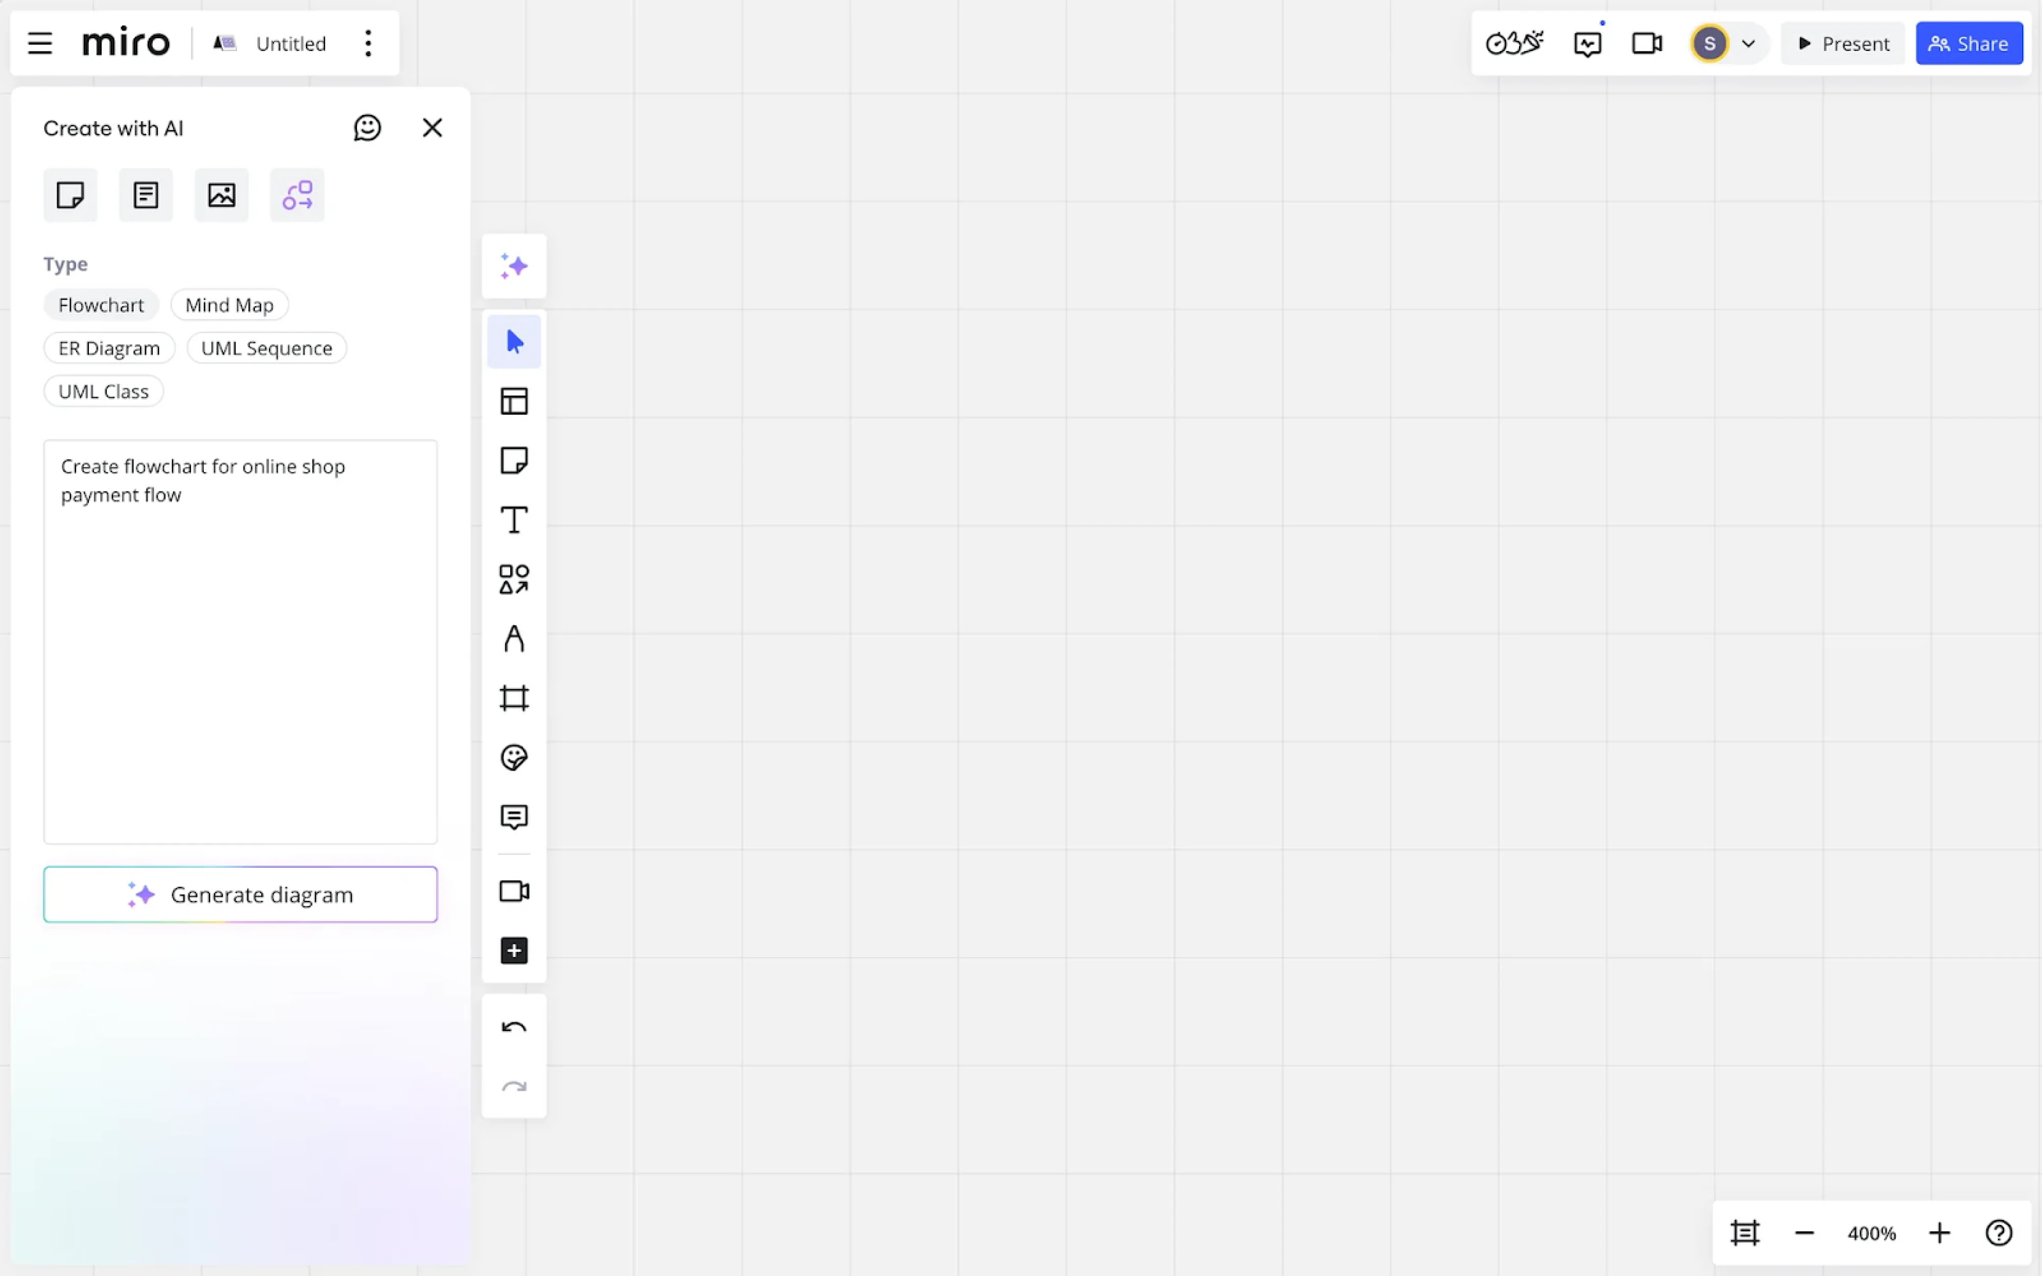Viewport: 2042px width, 1276px height.
Task: Choose Mind Map as the diagram type
Action: pyautogui.click(x=229, y=305)
